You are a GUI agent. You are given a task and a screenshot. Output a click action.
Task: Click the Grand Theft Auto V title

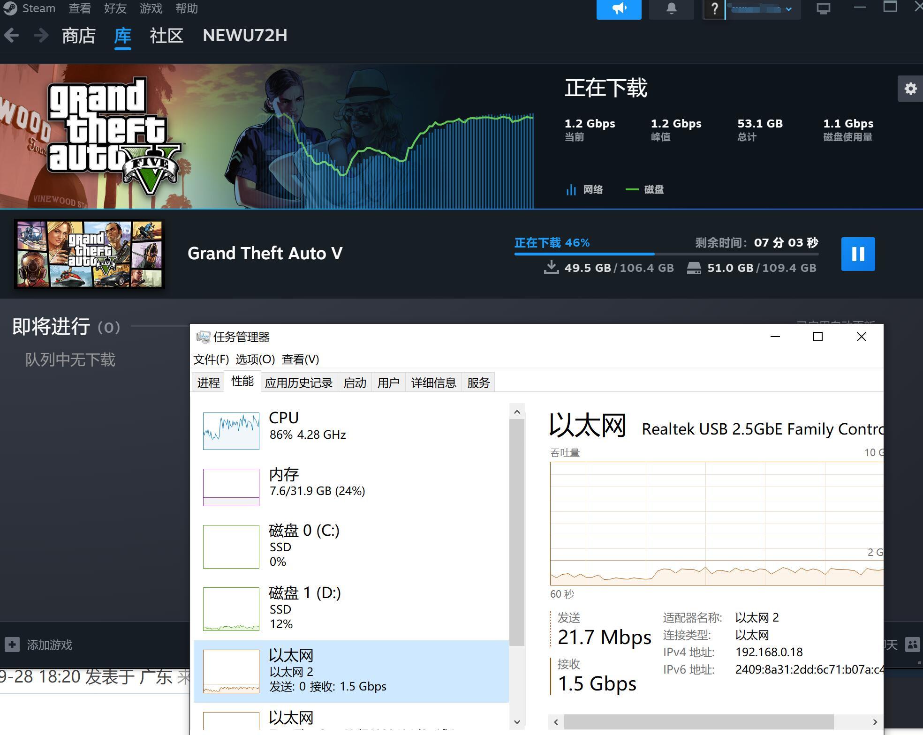point(265,254)
